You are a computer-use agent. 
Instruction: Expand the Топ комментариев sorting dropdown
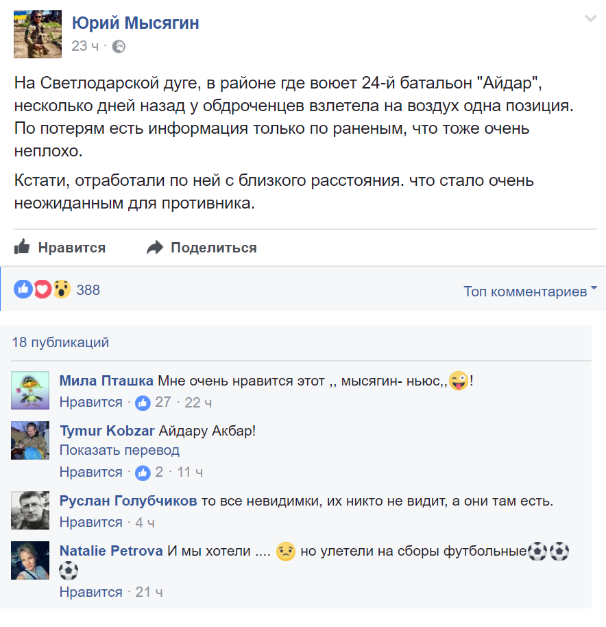coord(530,291)
